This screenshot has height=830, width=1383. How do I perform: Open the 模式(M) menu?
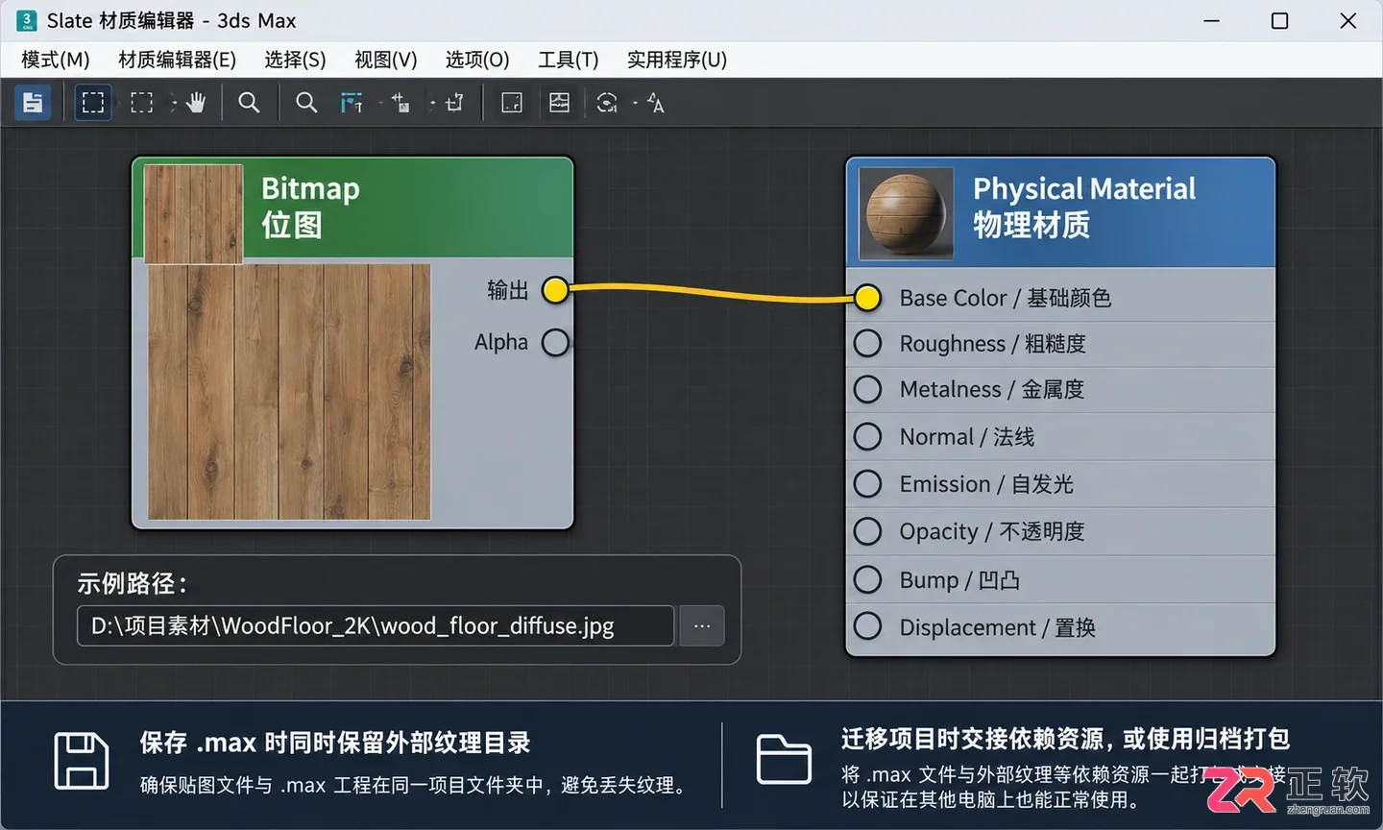[56, 60]
